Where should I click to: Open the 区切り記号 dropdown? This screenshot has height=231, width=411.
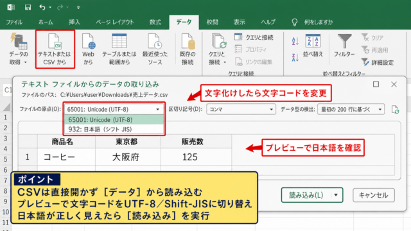pos(241,109)
